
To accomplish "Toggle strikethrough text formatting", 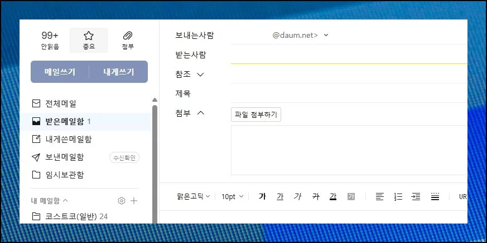I will pos(315,196).
